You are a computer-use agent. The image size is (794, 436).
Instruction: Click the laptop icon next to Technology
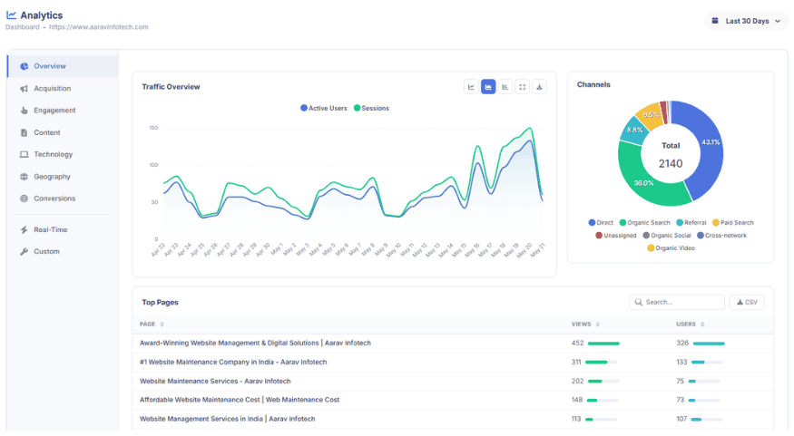click(24, 154)
